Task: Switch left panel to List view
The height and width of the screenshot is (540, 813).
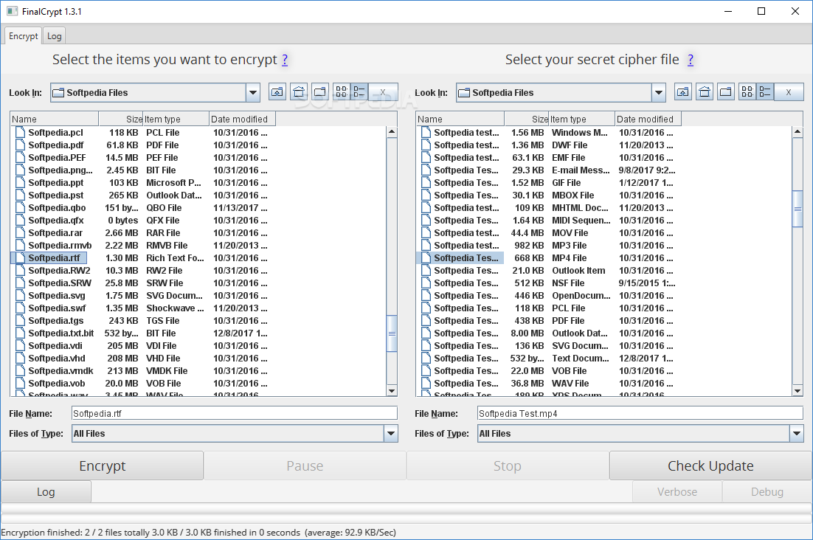Action: tap(342, 92)
